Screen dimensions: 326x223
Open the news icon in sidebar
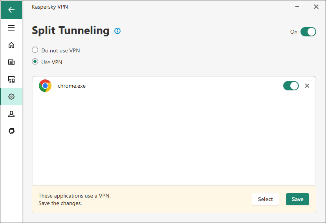(11, 62)
